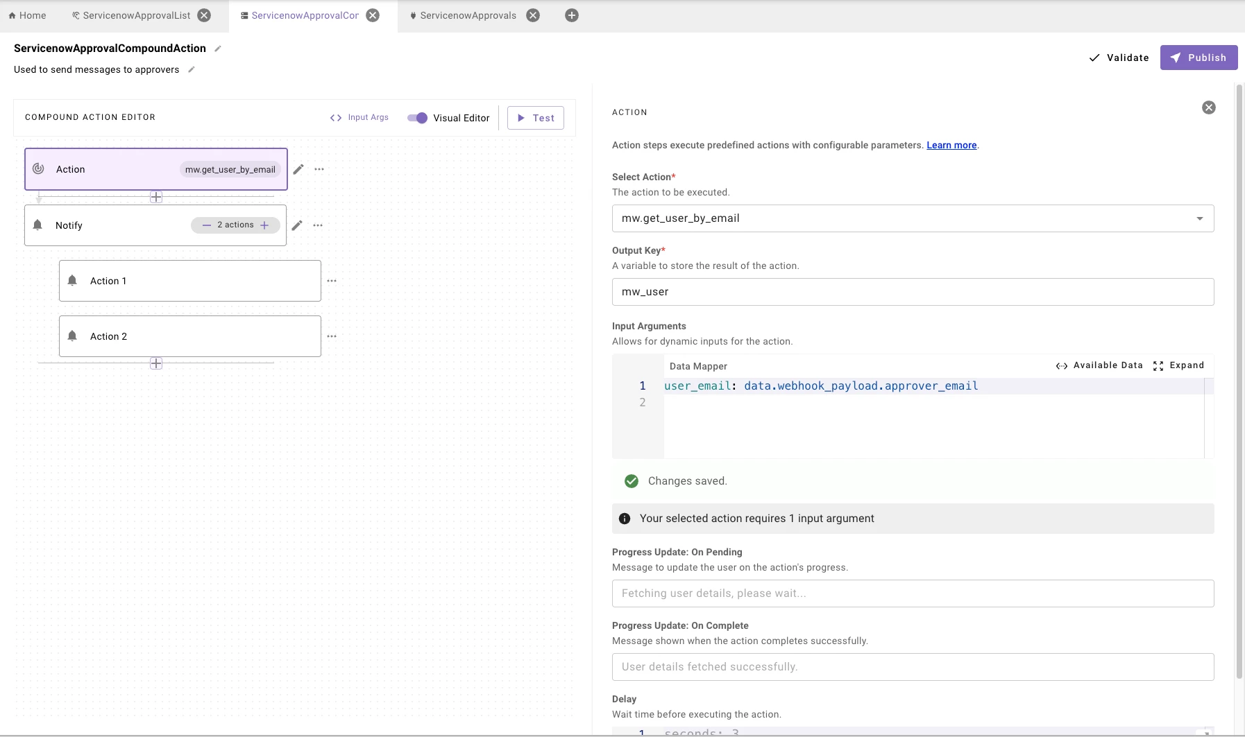Click the Action panel scrollbar
Viewport: 1245px width, 737px height.
click(x=1239, y=381)
